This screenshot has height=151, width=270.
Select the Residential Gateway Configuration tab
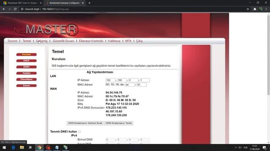pos(64,3)
